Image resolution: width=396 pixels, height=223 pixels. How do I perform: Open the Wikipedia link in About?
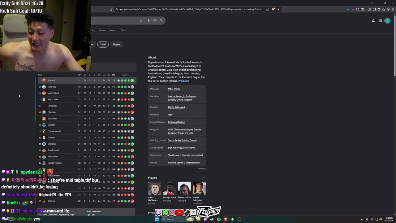184,81
